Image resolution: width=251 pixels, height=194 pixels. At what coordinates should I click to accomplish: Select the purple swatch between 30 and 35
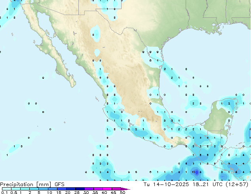pyautogui.click(x=89, y=189)
